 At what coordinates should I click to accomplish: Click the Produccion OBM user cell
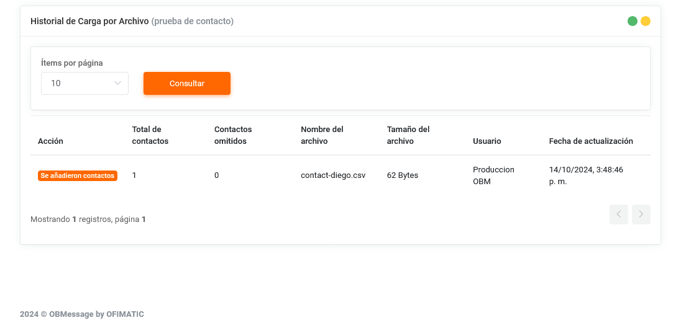pos(493,175)
